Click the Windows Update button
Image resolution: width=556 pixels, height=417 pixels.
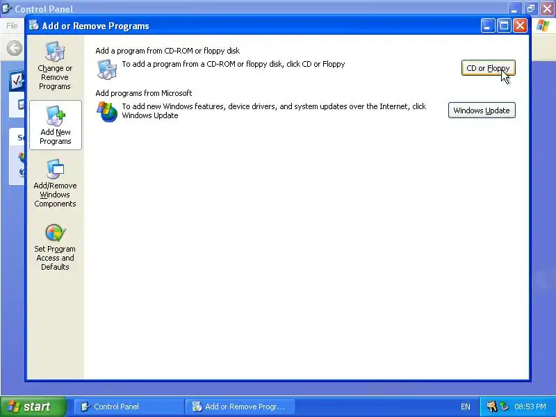(x=482, y=111)
